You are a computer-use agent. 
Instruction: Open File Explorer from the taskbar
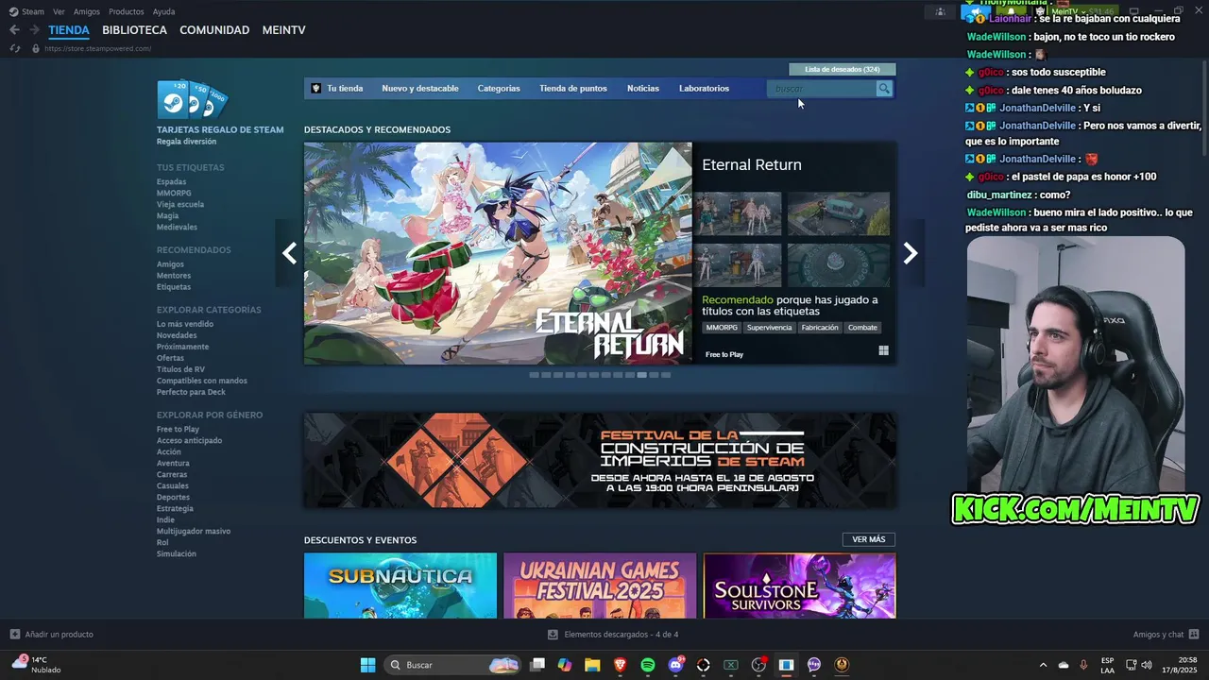pos(592,665)
